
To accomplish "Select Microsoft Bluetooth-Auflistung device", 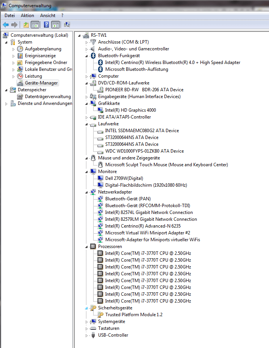I will [137, 69].
